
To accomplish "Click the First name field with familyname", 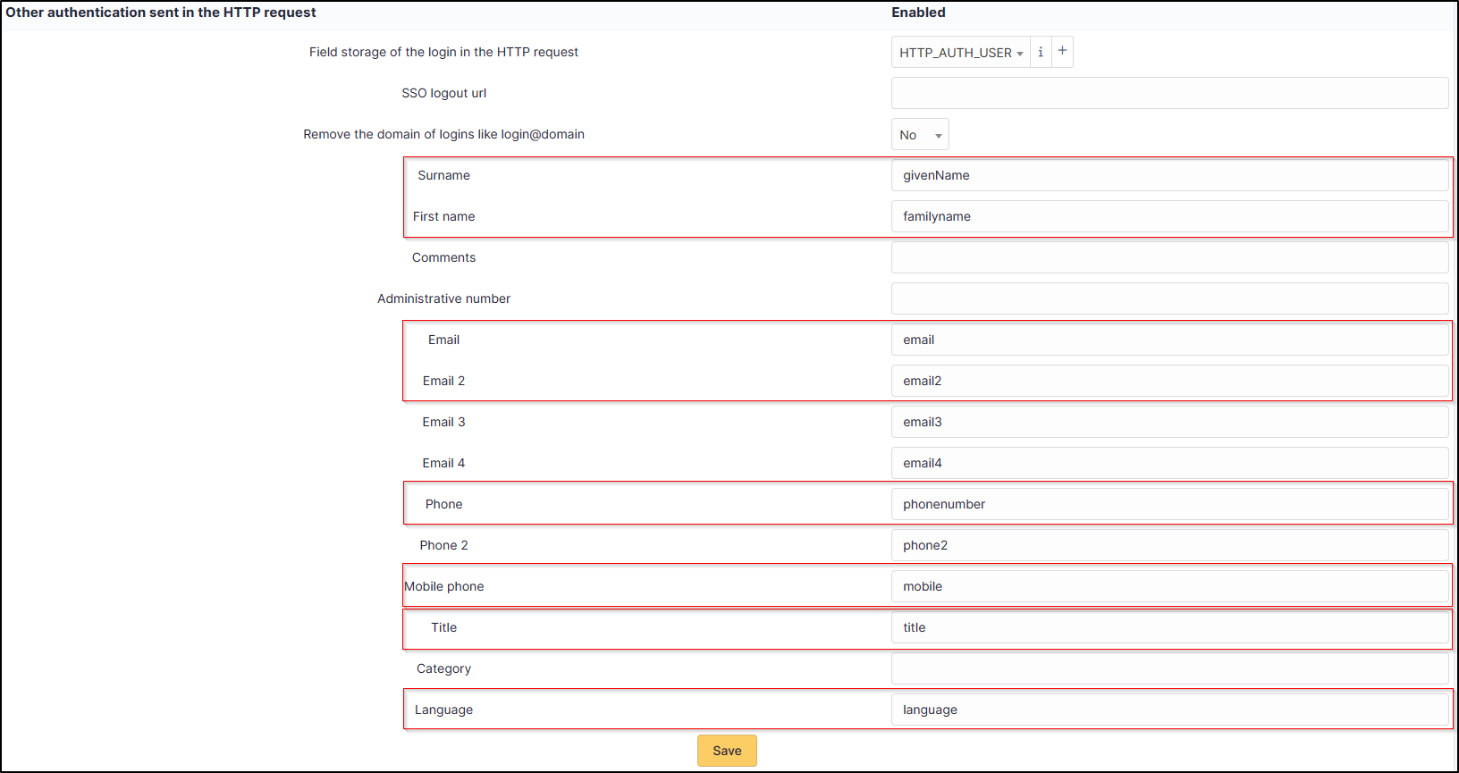I will click(1169, 216).
